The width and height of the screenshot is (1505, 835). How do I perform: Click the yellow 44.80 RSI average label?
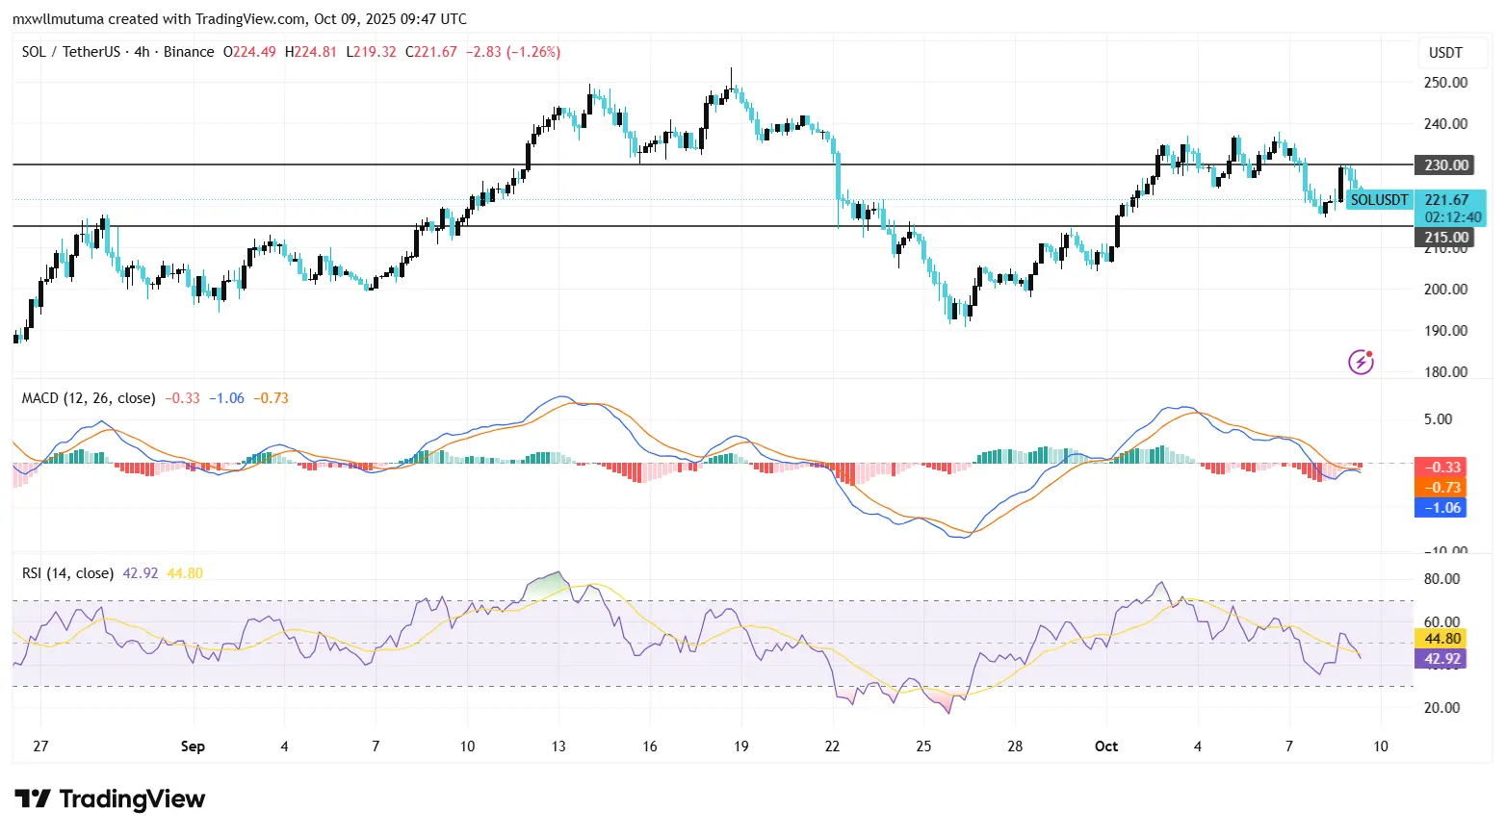tap(1440, 639)
